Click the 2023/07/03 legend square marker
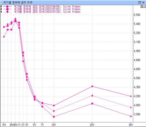This screenshot has height=127, width=146. point(7,9)
